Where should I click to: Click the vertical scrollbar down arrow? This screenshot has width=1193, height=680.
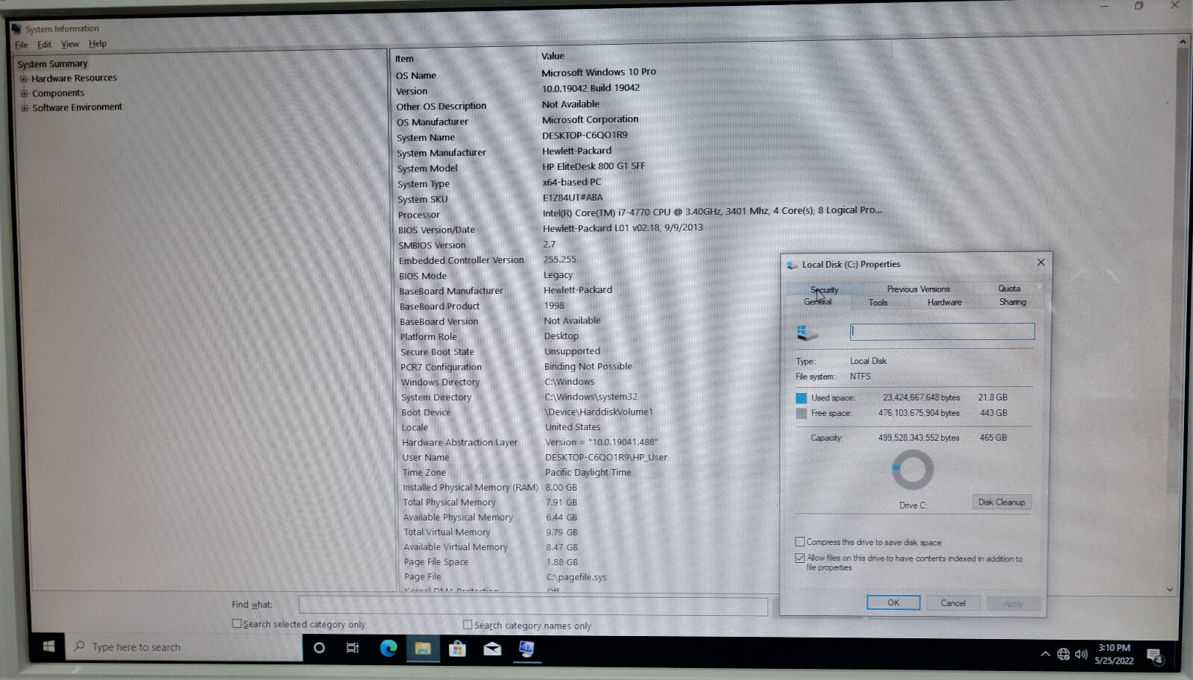click(1170, 589)
